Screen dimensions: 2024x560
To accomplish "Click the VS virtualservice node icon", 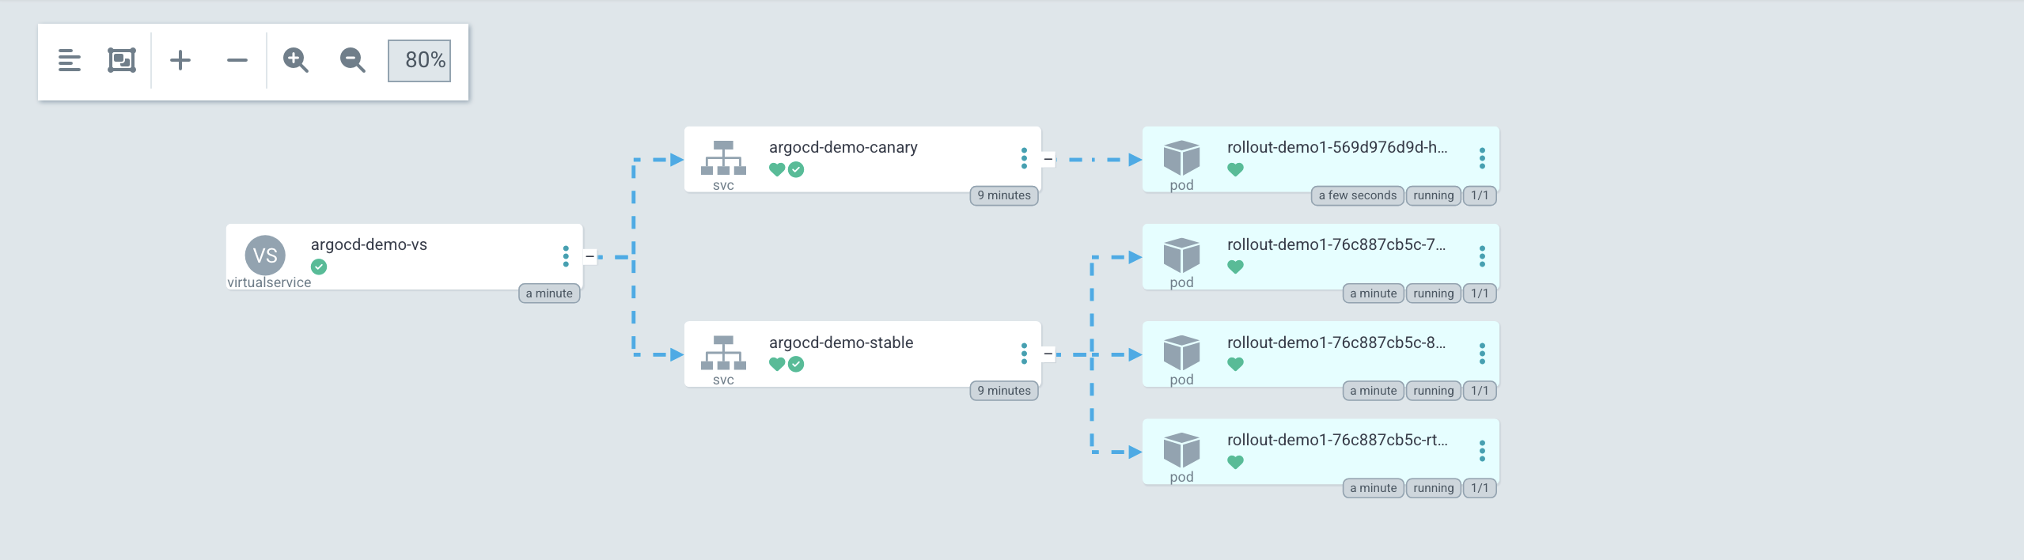I will click(x=265, y=255).
